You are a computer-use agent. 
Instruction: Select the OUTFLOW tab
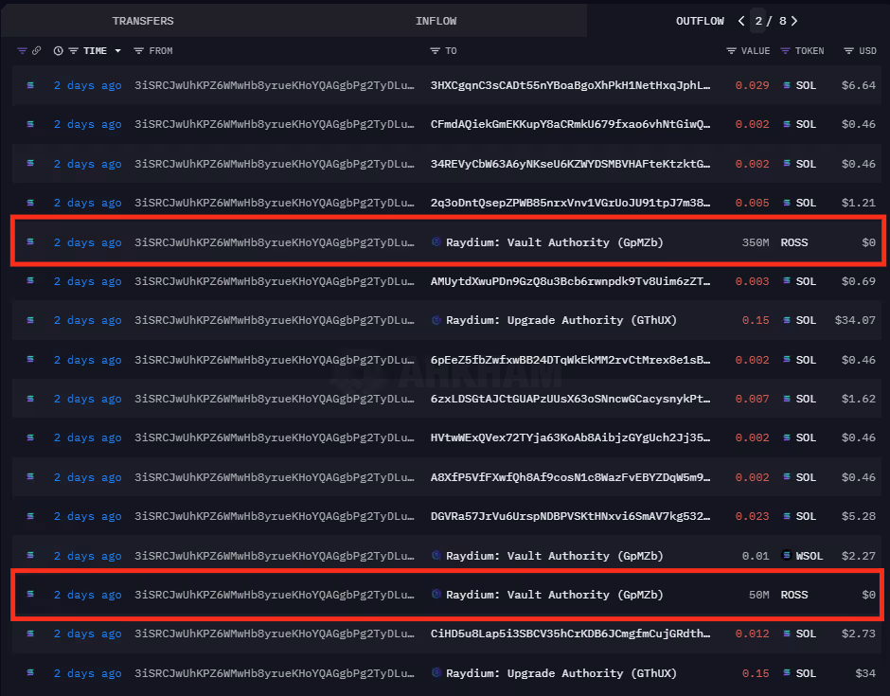700,21
